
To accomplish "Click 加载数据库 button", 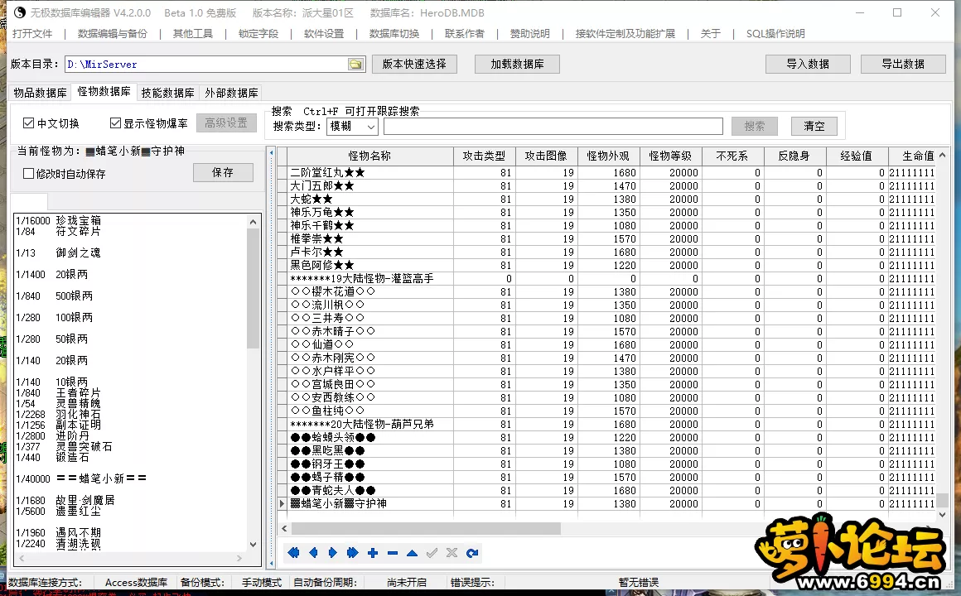I will pyautogui.click(x=517, y=64).
